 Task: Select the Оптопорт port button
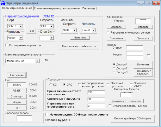[17, 97]
